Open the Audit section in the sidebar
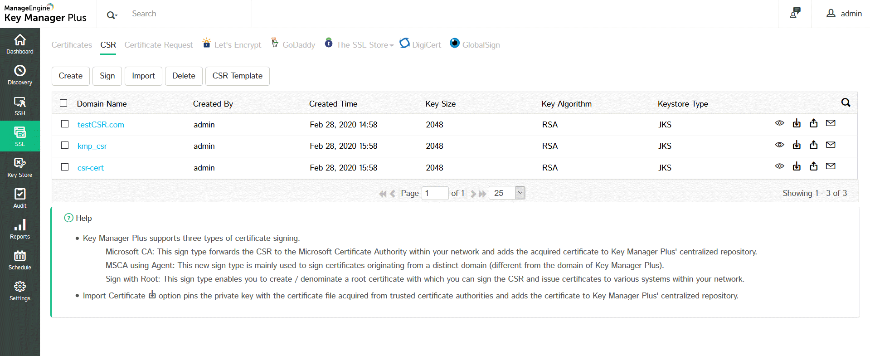Screen dimensions: 870x356 (19, 198)
